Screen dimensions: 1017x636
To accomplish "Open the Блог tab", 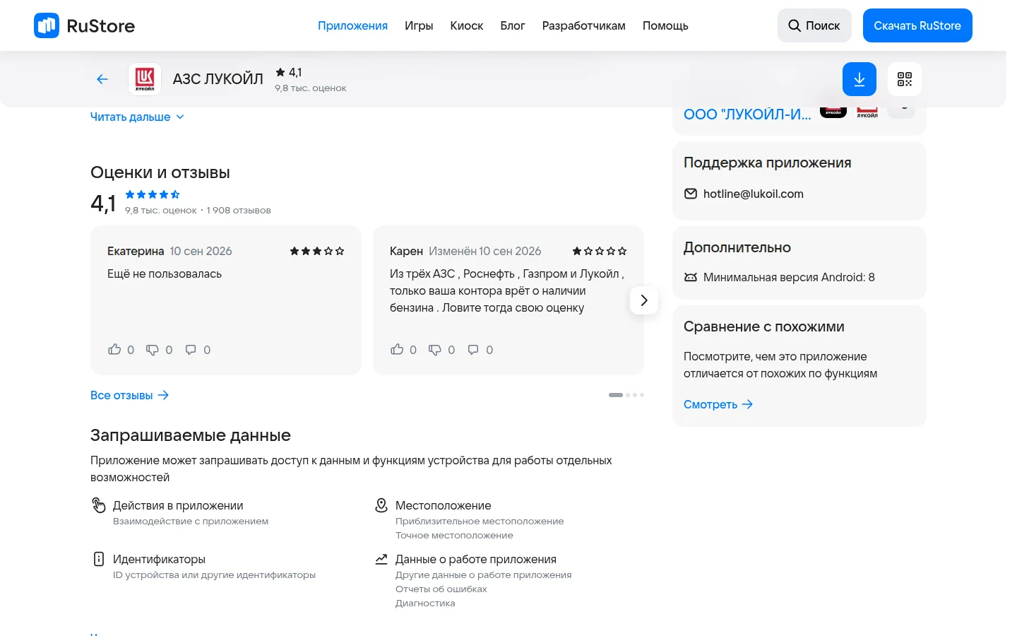I will pyautogui.click(x=513, y=25).
